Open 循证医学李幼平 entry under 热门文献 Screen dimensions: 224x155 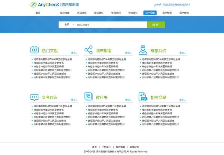pos(50,74)
